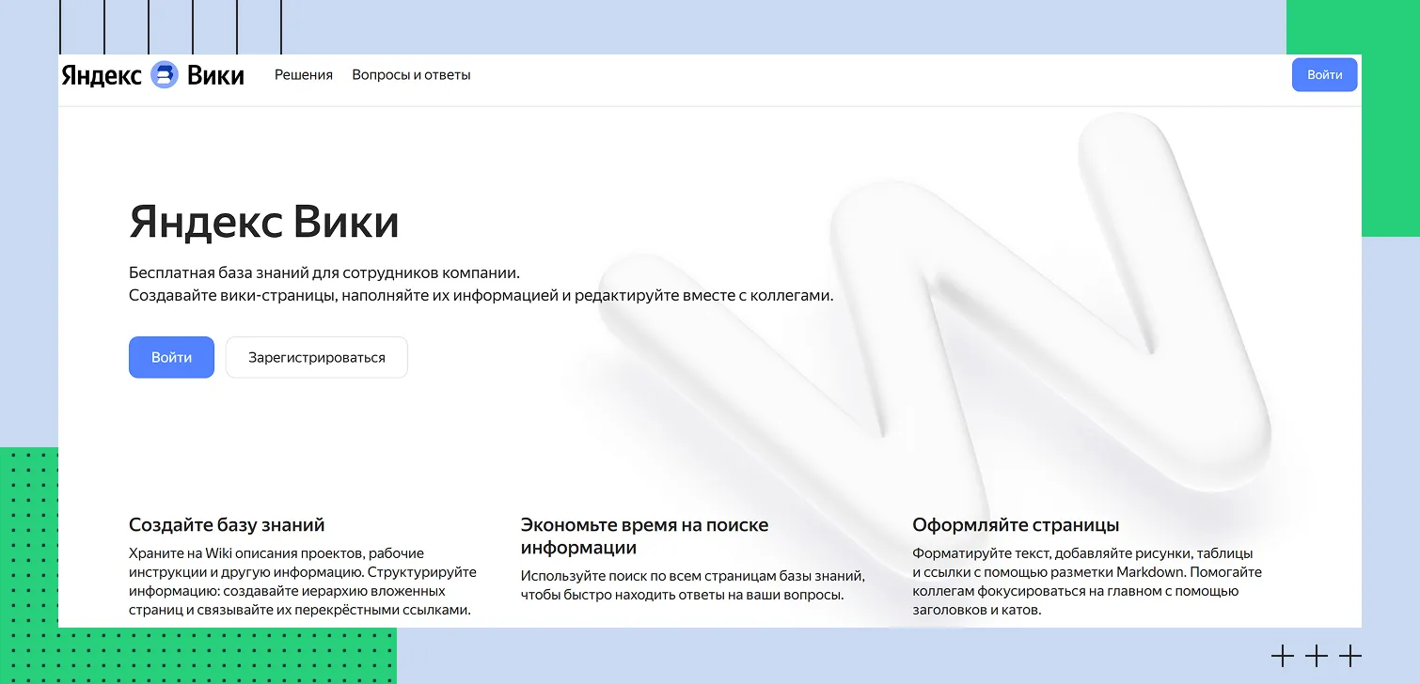
Task: Click the Вики wordmark beside the logo
Action: tap(215, 75)
